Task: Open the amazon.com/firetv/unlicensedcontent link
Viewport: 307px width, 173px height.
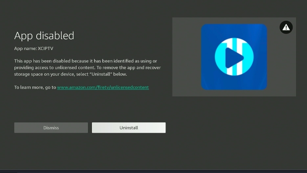Action: coord(103,87)
